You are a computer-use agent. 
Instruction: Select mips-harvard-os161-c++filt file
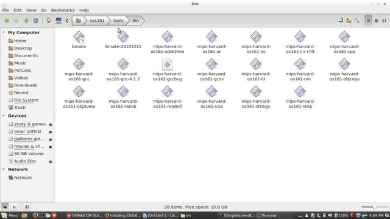(300, 37)
